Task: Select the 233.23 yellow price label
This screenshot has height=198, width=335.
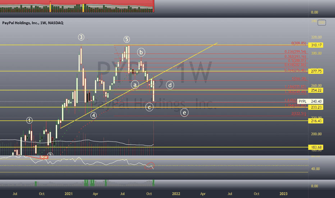Action: pos(316,107)
